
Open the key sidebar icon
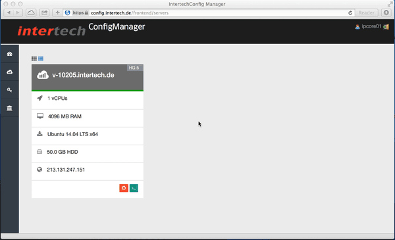point(10,90)
